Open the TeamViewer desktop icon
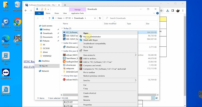202x107 pixels. 6,73
